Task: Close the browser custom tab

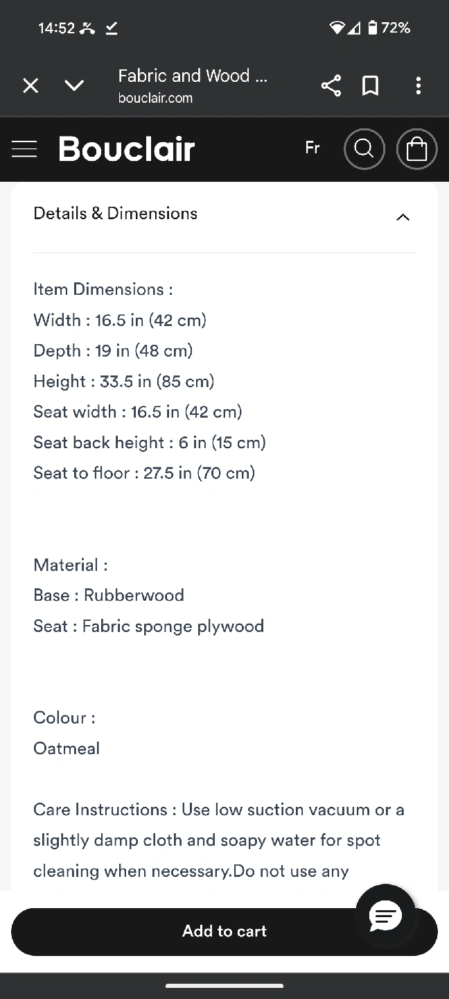Action: pos(30,85)
